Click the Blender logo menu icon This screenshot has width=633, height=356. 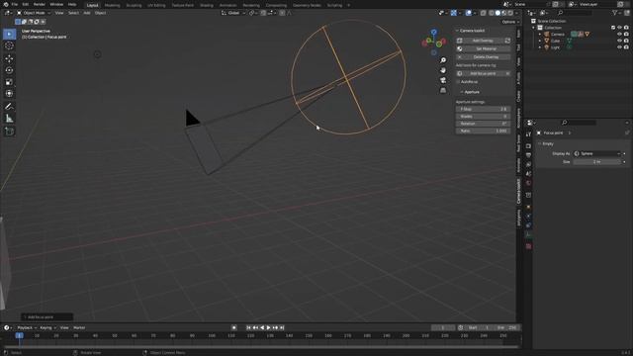click(x=6, y=4)
